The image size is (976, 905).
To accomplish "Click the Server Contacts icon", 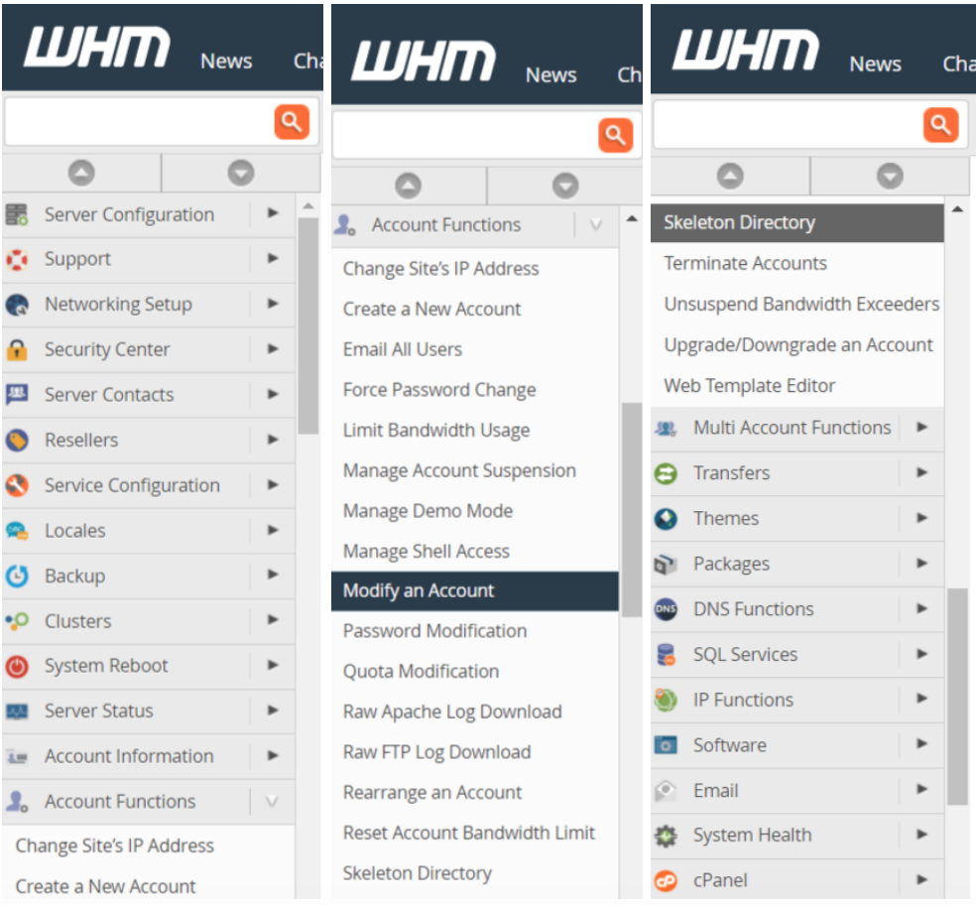I will coord(17,394).
